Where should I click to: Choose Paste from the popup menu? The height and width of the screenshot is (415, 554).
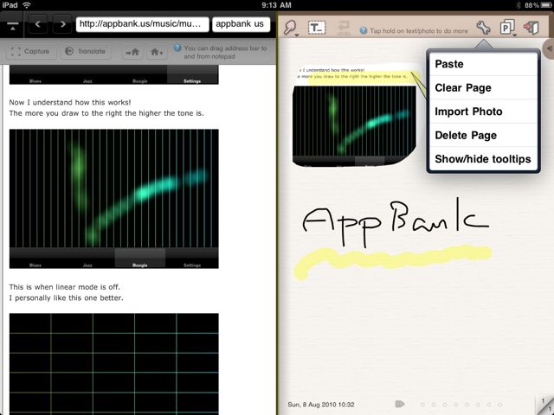[483, 64]
